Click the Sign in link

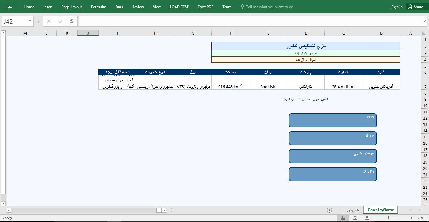coord(397,7)
